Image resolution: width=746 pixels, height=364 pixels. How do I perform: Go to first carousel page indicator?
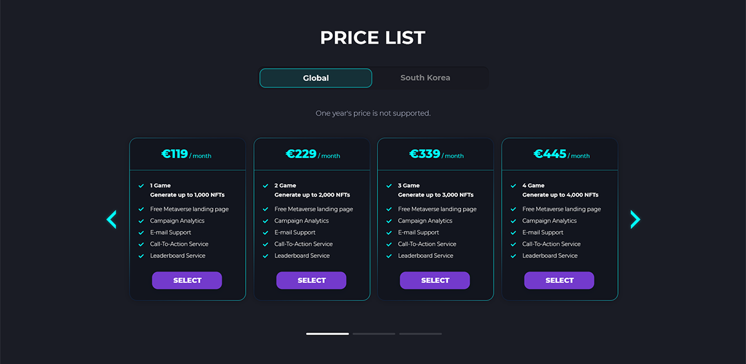click(327, 334)
